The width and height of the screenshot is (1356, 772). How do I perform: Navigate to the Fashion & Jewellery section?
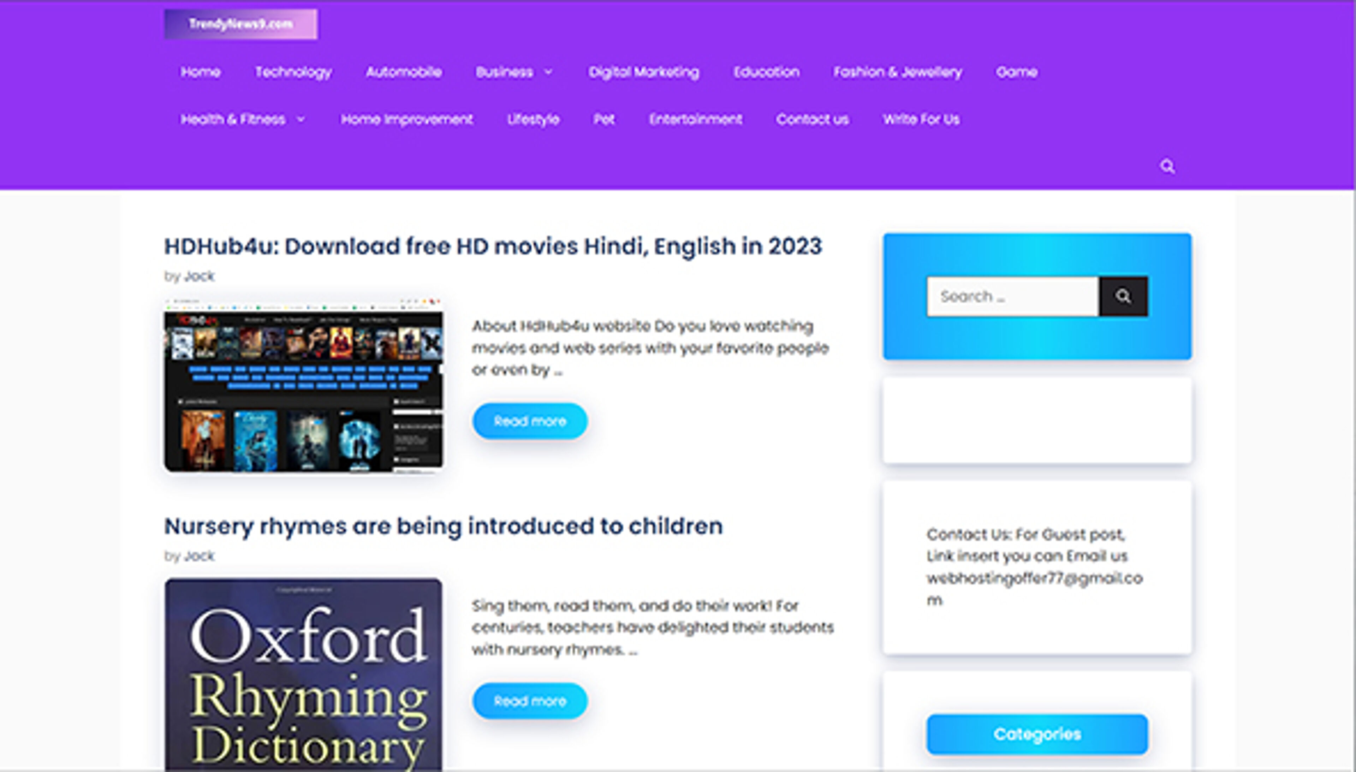(897, 72)
